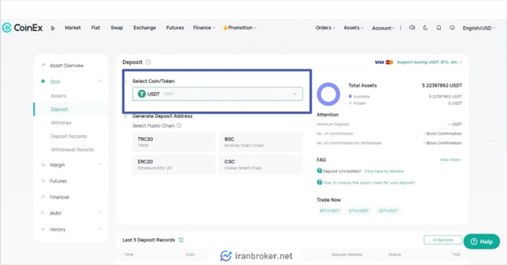Open Withdraw in the sidebar
Screen dimensions: 507x265
(x=61, y=123)
